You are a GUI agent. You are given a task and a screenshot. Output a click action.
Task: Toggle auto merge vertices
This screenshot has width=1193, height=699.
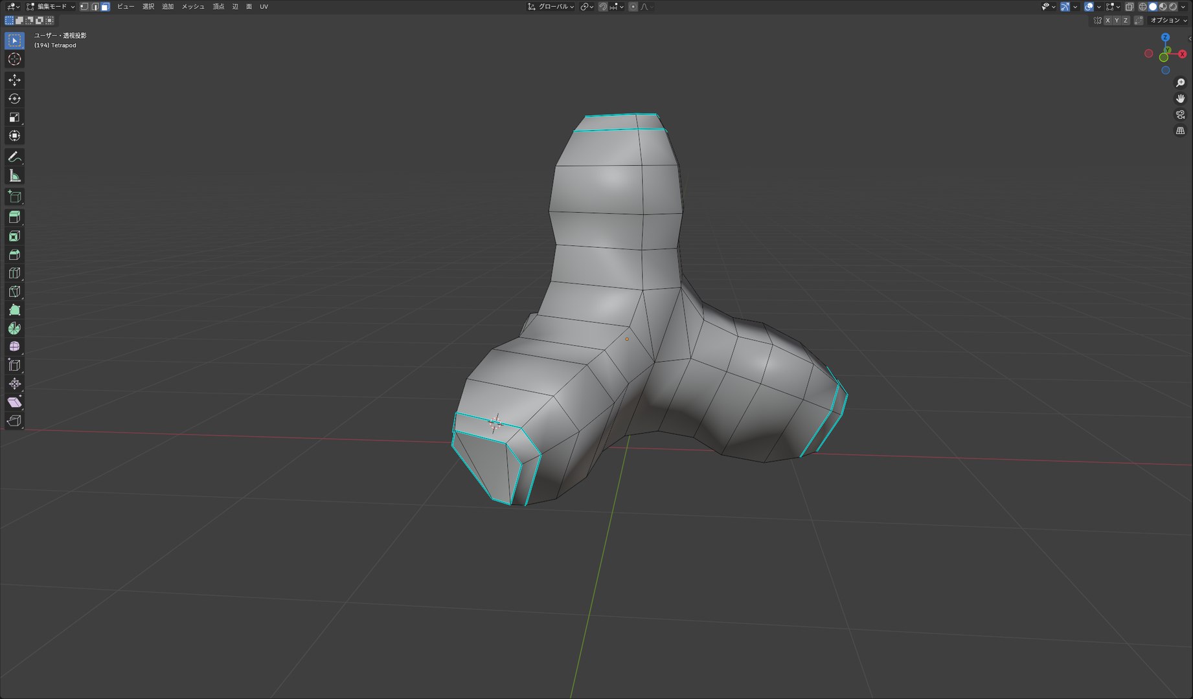(1139, 21)
